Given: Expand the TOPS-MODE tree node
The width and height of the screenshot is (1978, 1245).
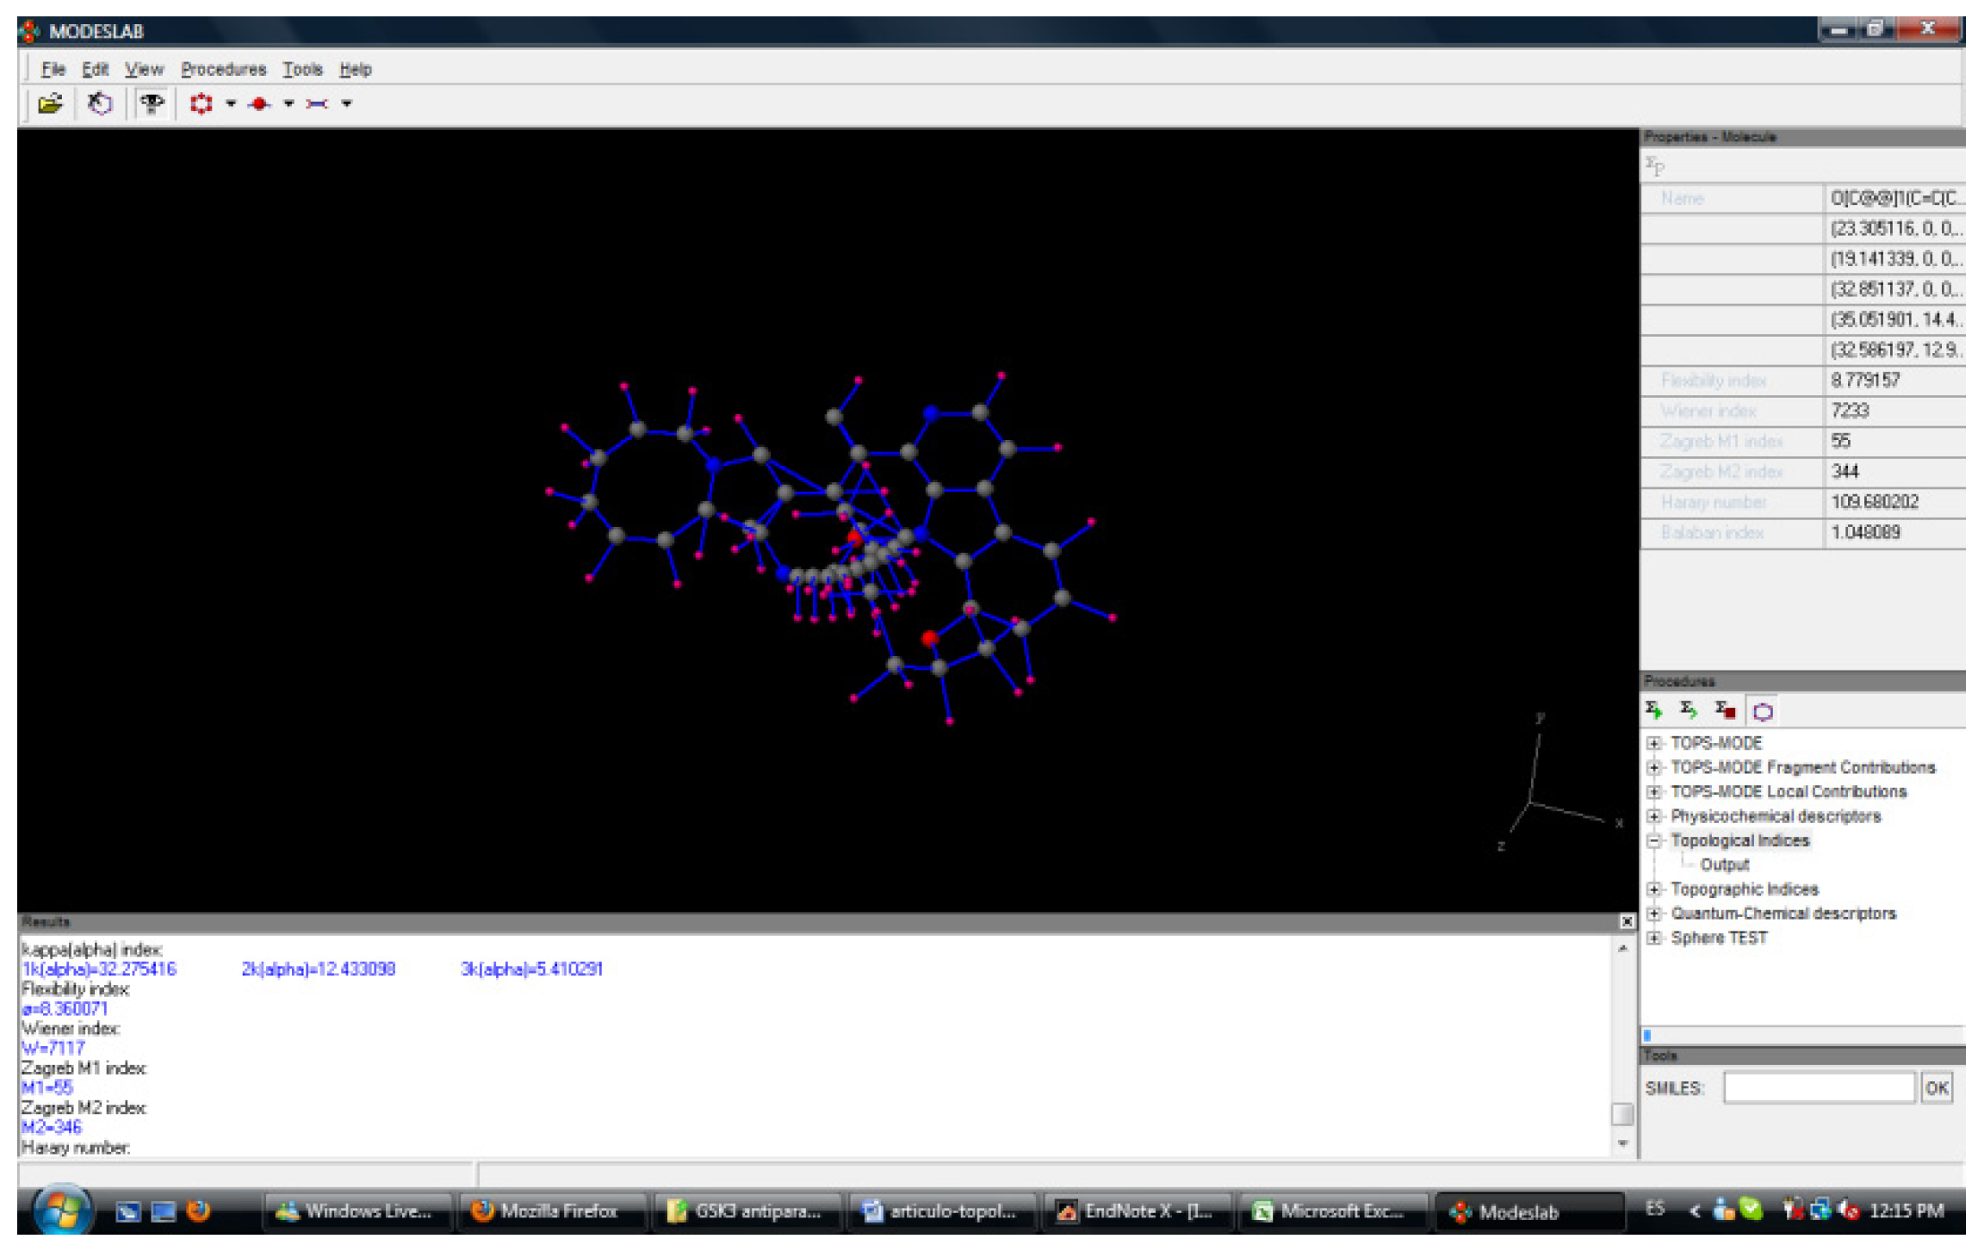Looking at the screenshot, I should [x=1653, y=743].
